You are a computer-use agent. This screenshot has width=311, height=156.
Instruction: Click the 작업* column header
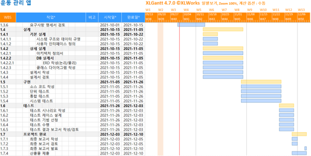click(x=51, y=17)
